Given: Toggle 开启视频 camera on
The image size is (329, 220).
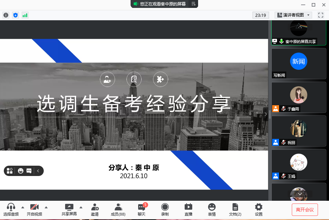Looking at the screenshot, I should [34, 210].
